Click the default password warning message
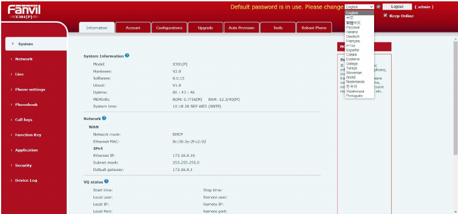Viewport: 458px width, 214px height. click(x=287, y=7)
